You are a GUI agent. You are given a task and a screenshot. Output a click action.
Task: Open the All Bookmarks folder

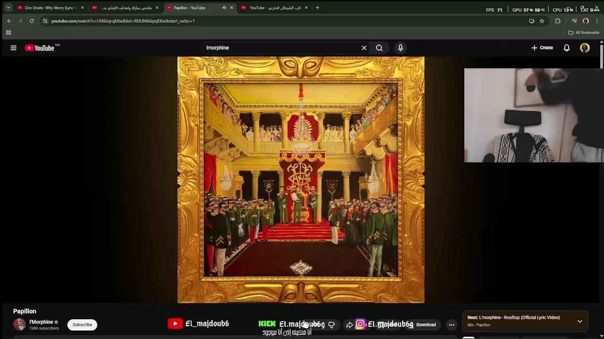pos(584,32)
